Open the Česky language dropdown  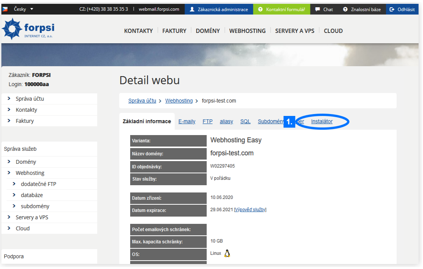(x=23, y=9)
